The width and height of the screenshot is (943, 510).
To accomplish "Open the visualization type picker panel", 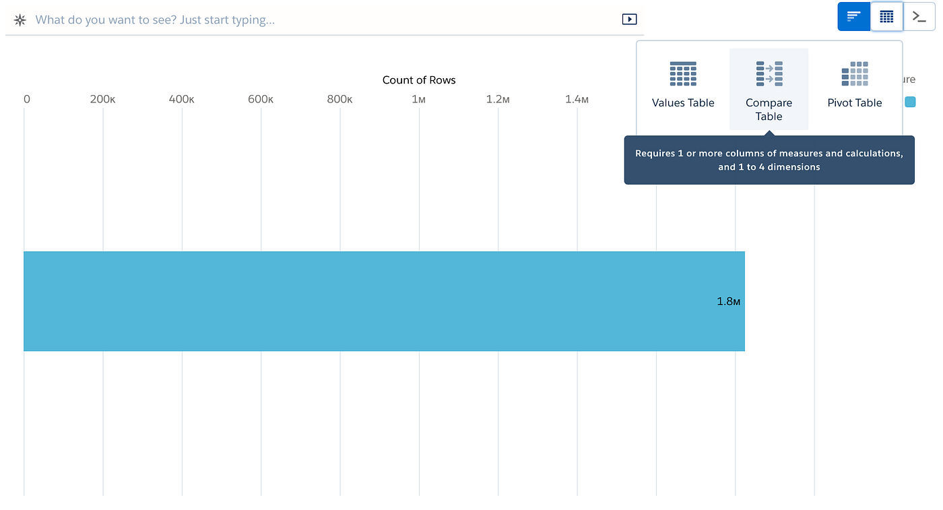I will pos(886,16).
